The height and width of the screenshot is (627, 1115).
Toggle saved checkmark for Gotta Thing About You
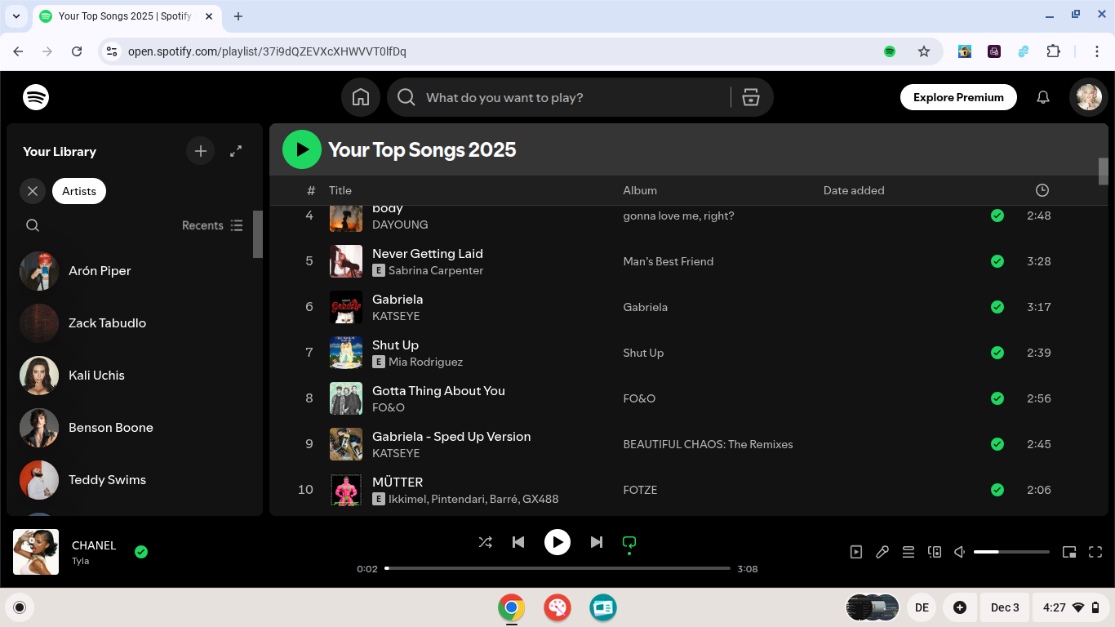[x=997, y=398]
